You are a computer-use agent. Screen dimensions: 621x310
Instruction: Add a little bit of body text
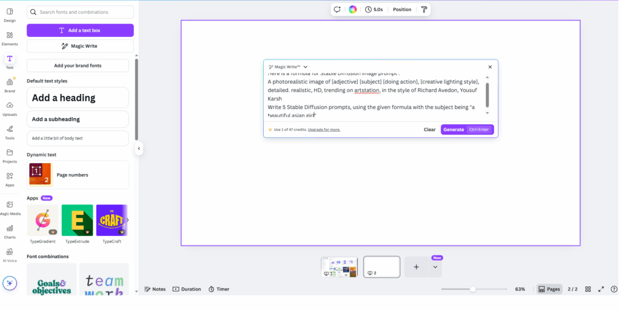coord(78,138)
